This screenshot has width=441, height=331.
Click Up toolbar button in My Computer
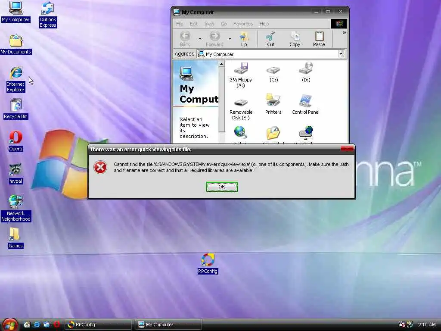click(244, 39)
